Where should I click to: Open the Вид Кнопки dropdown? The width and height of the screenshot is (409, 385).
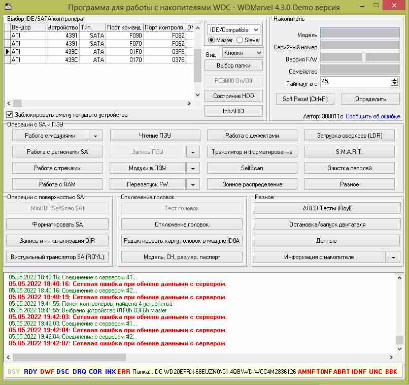(243, 53)
